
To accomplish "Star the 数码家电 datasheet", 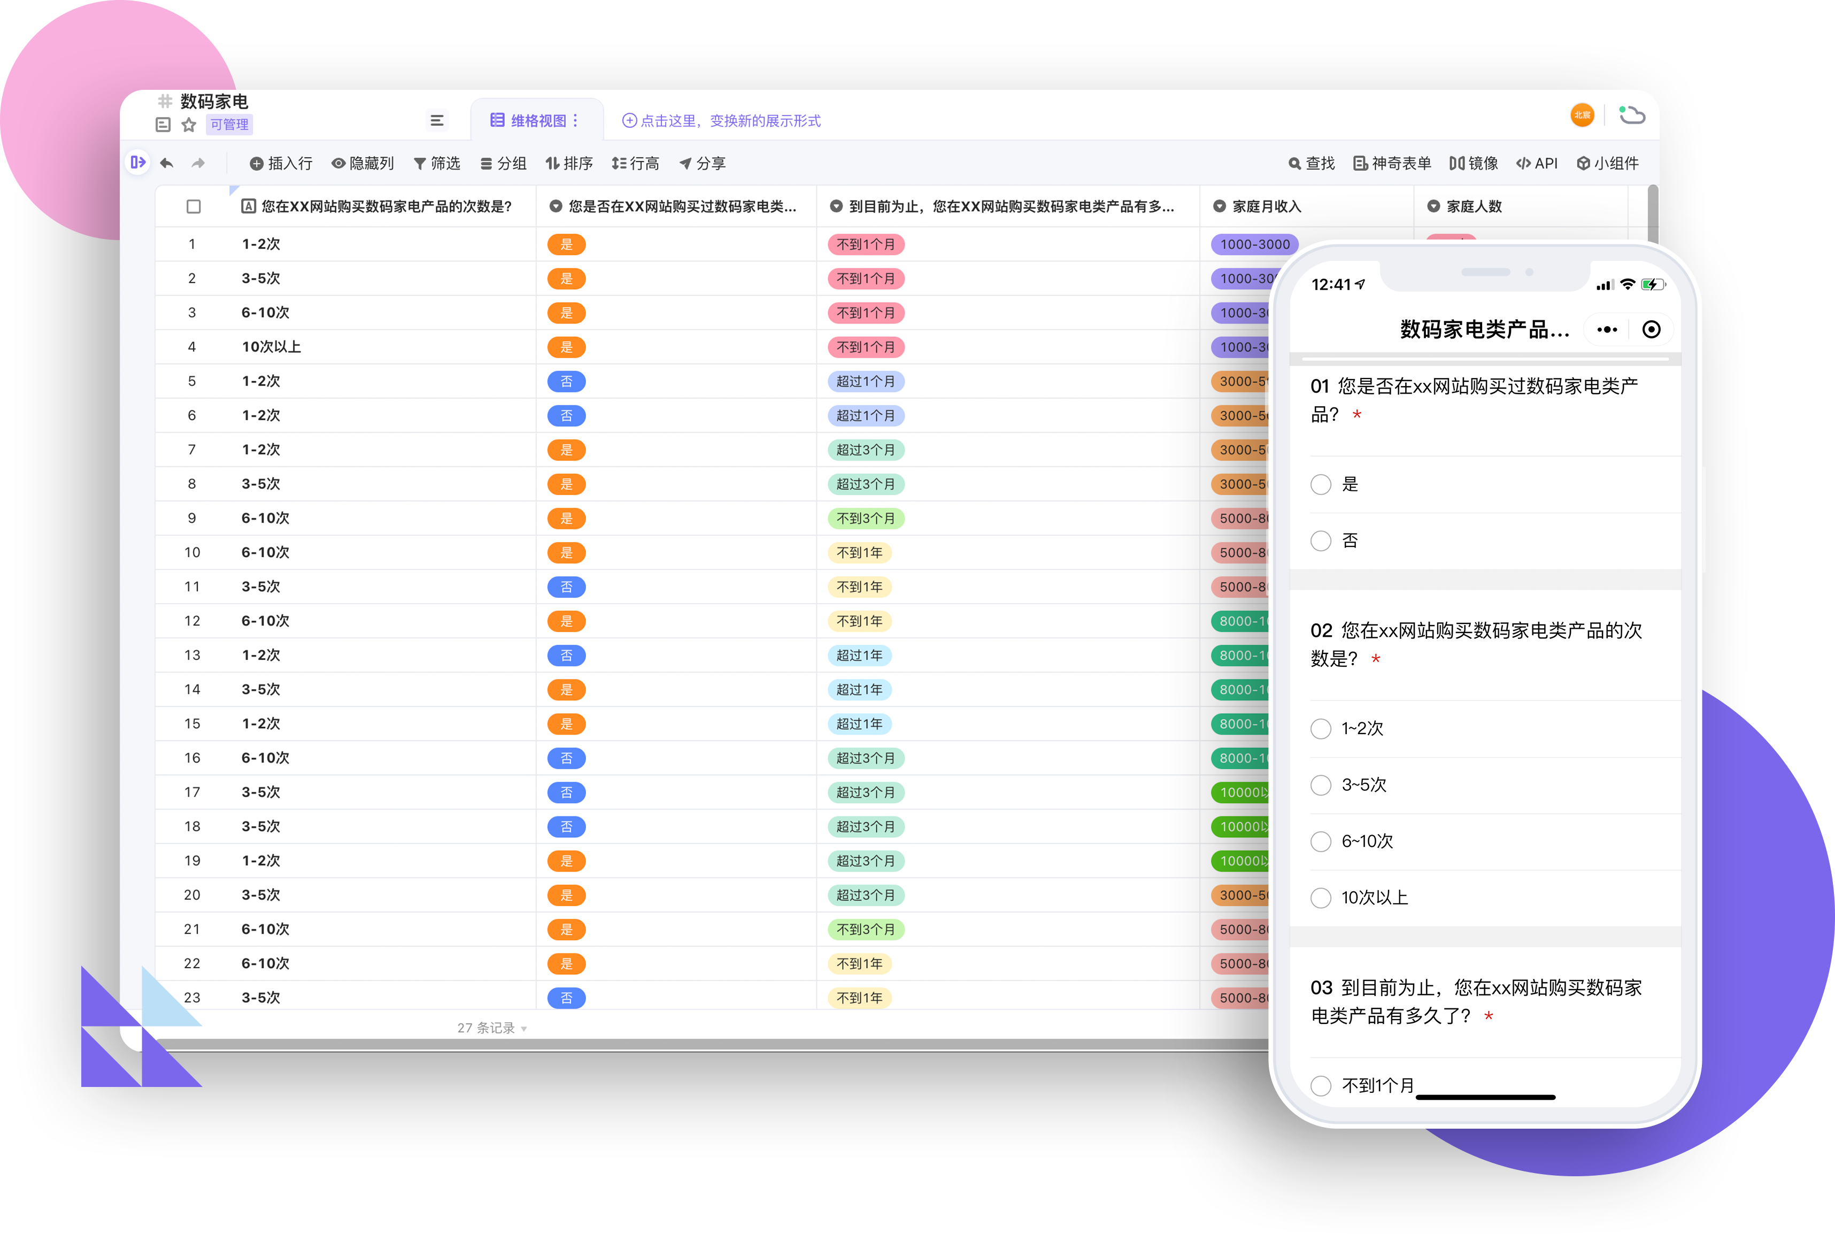I will pyautogui.click(x=189, y=125).
